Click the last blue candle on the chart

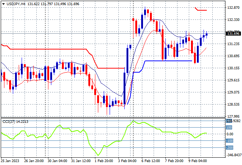coord(207,34)
